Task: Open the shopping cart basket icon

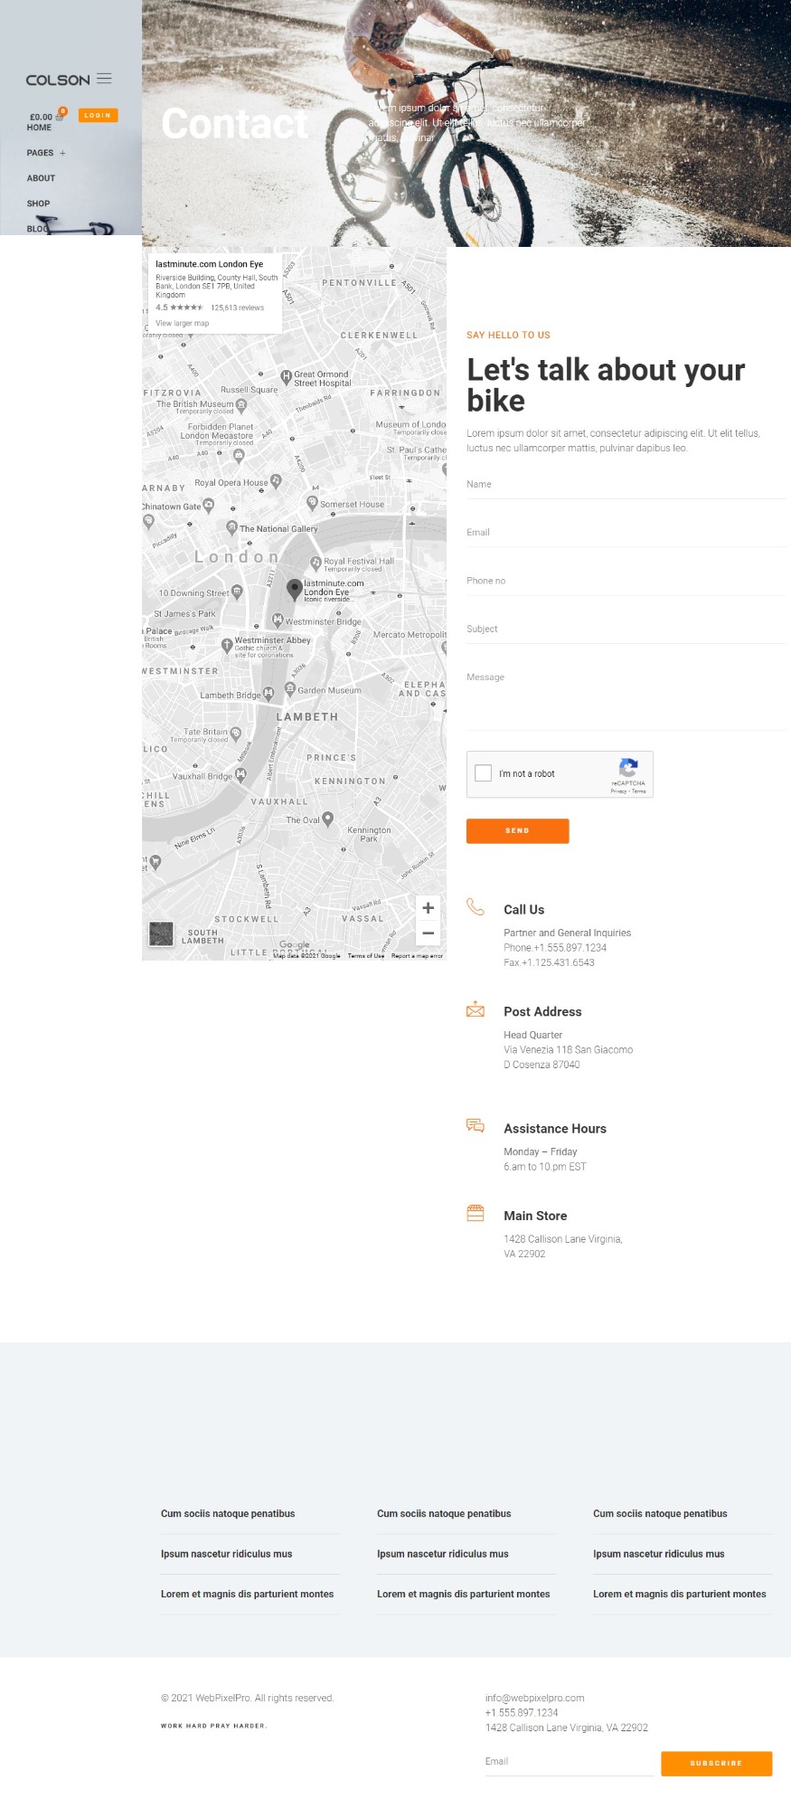Action: 60,117
